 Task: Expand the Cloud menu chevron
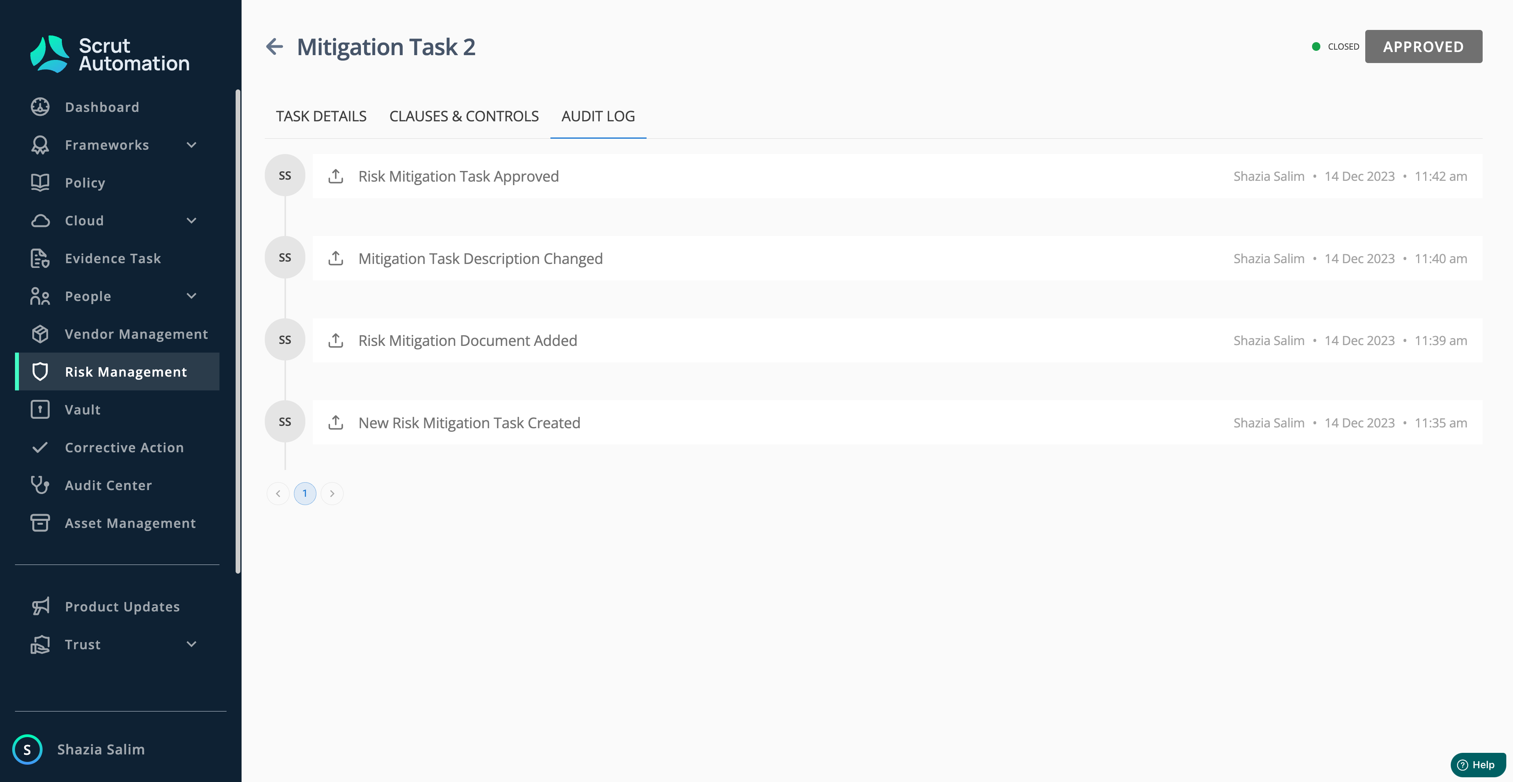191,221
